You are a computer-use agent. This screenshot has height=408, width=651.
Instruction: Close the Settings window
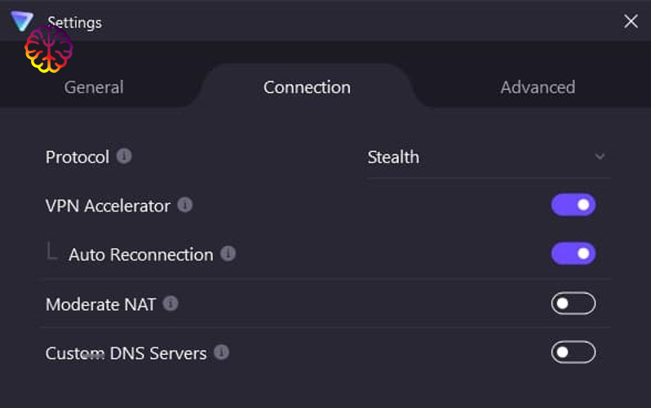point(631,20)
